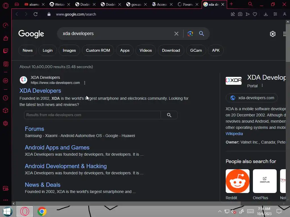Image resolution: width=290 pixels, height=217 pixels.
Task: Open the image icon near sidebar bottom
Action: (x=6, y=188)
